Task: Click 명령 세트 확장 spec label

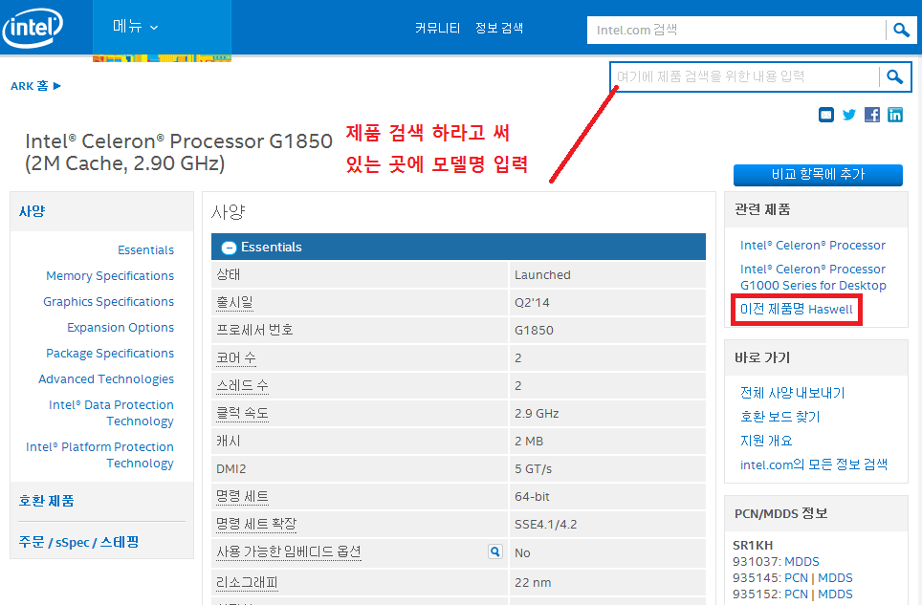Action: tap(256, 524)
